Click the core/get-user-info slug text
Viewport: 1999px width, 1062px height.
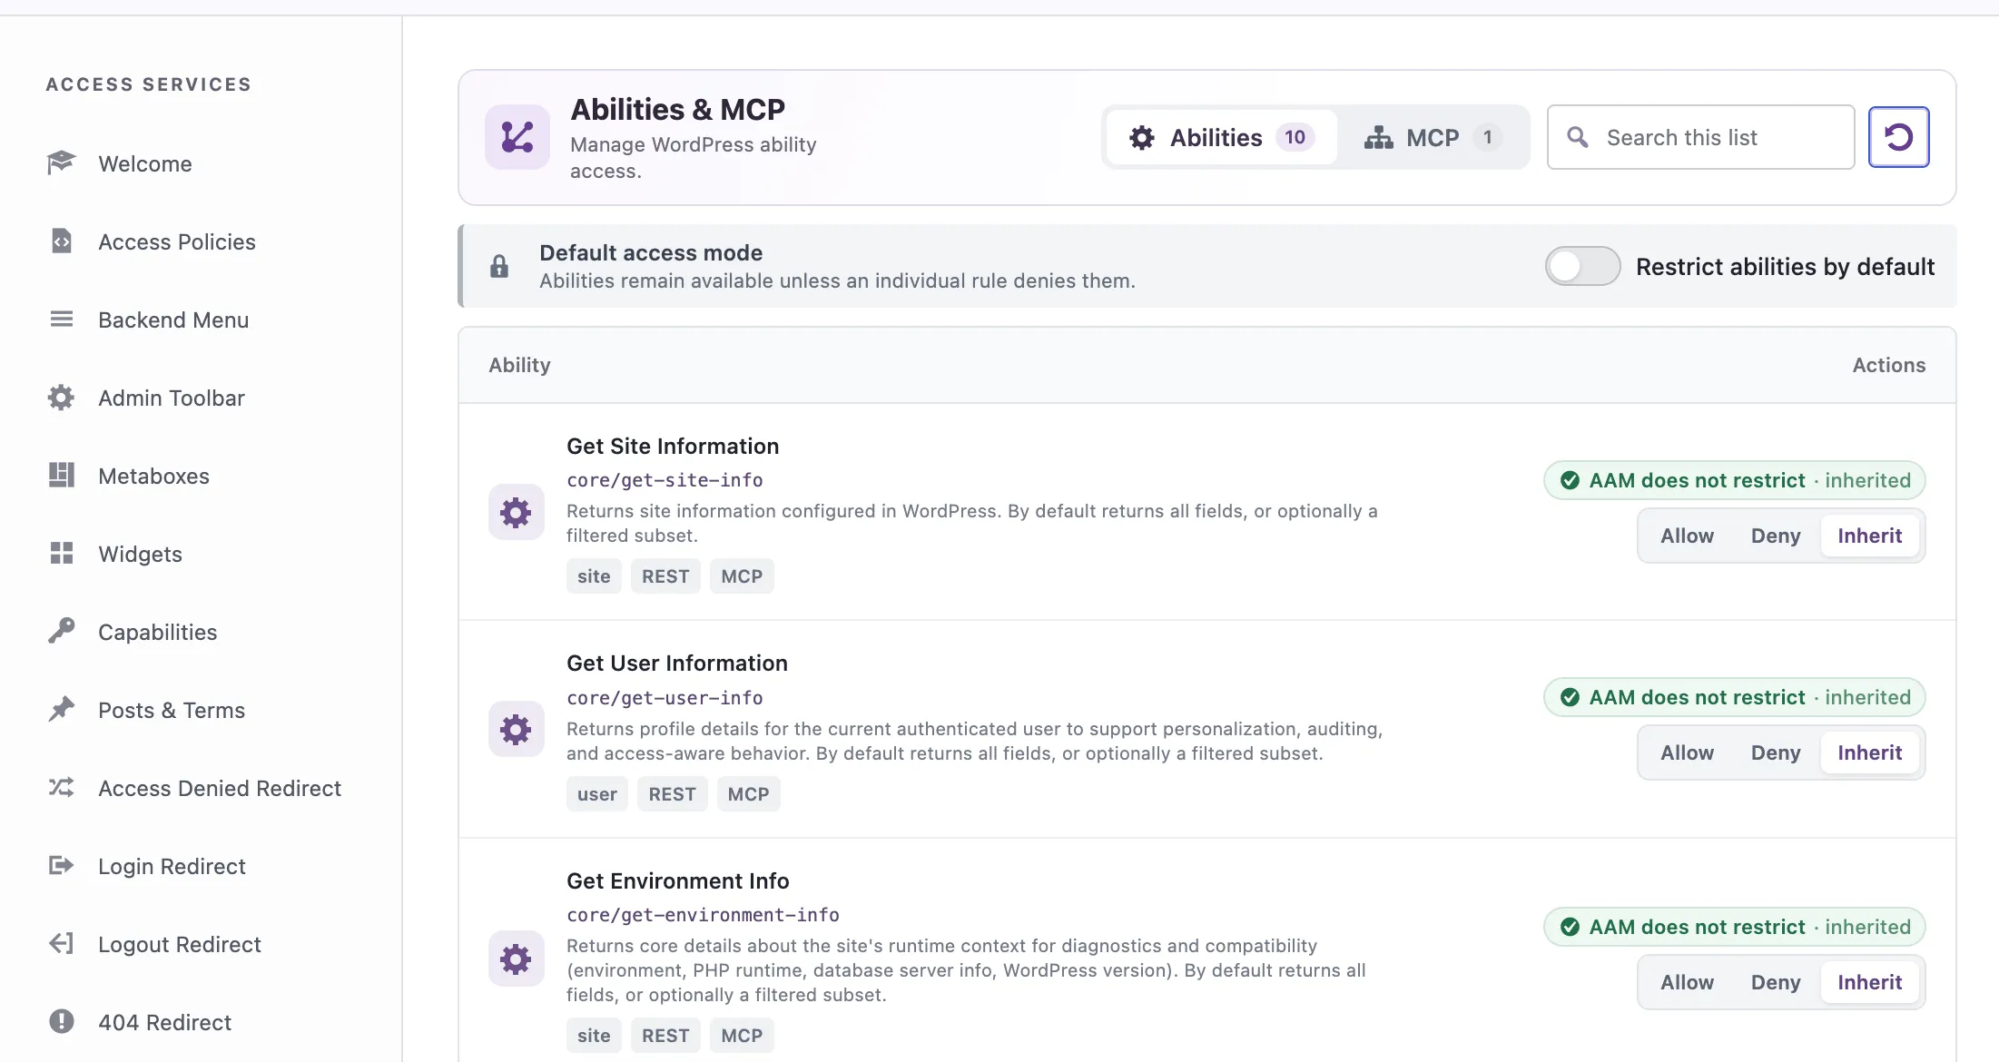click(x=665, y=698)
